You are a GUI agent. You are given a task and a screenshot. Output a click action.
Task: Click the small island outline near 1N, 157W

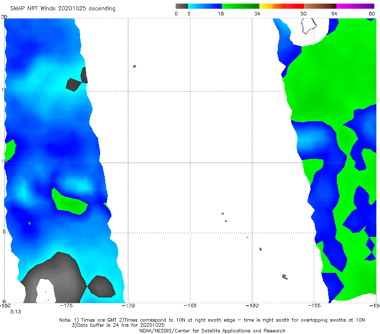(x=285, y=277)
